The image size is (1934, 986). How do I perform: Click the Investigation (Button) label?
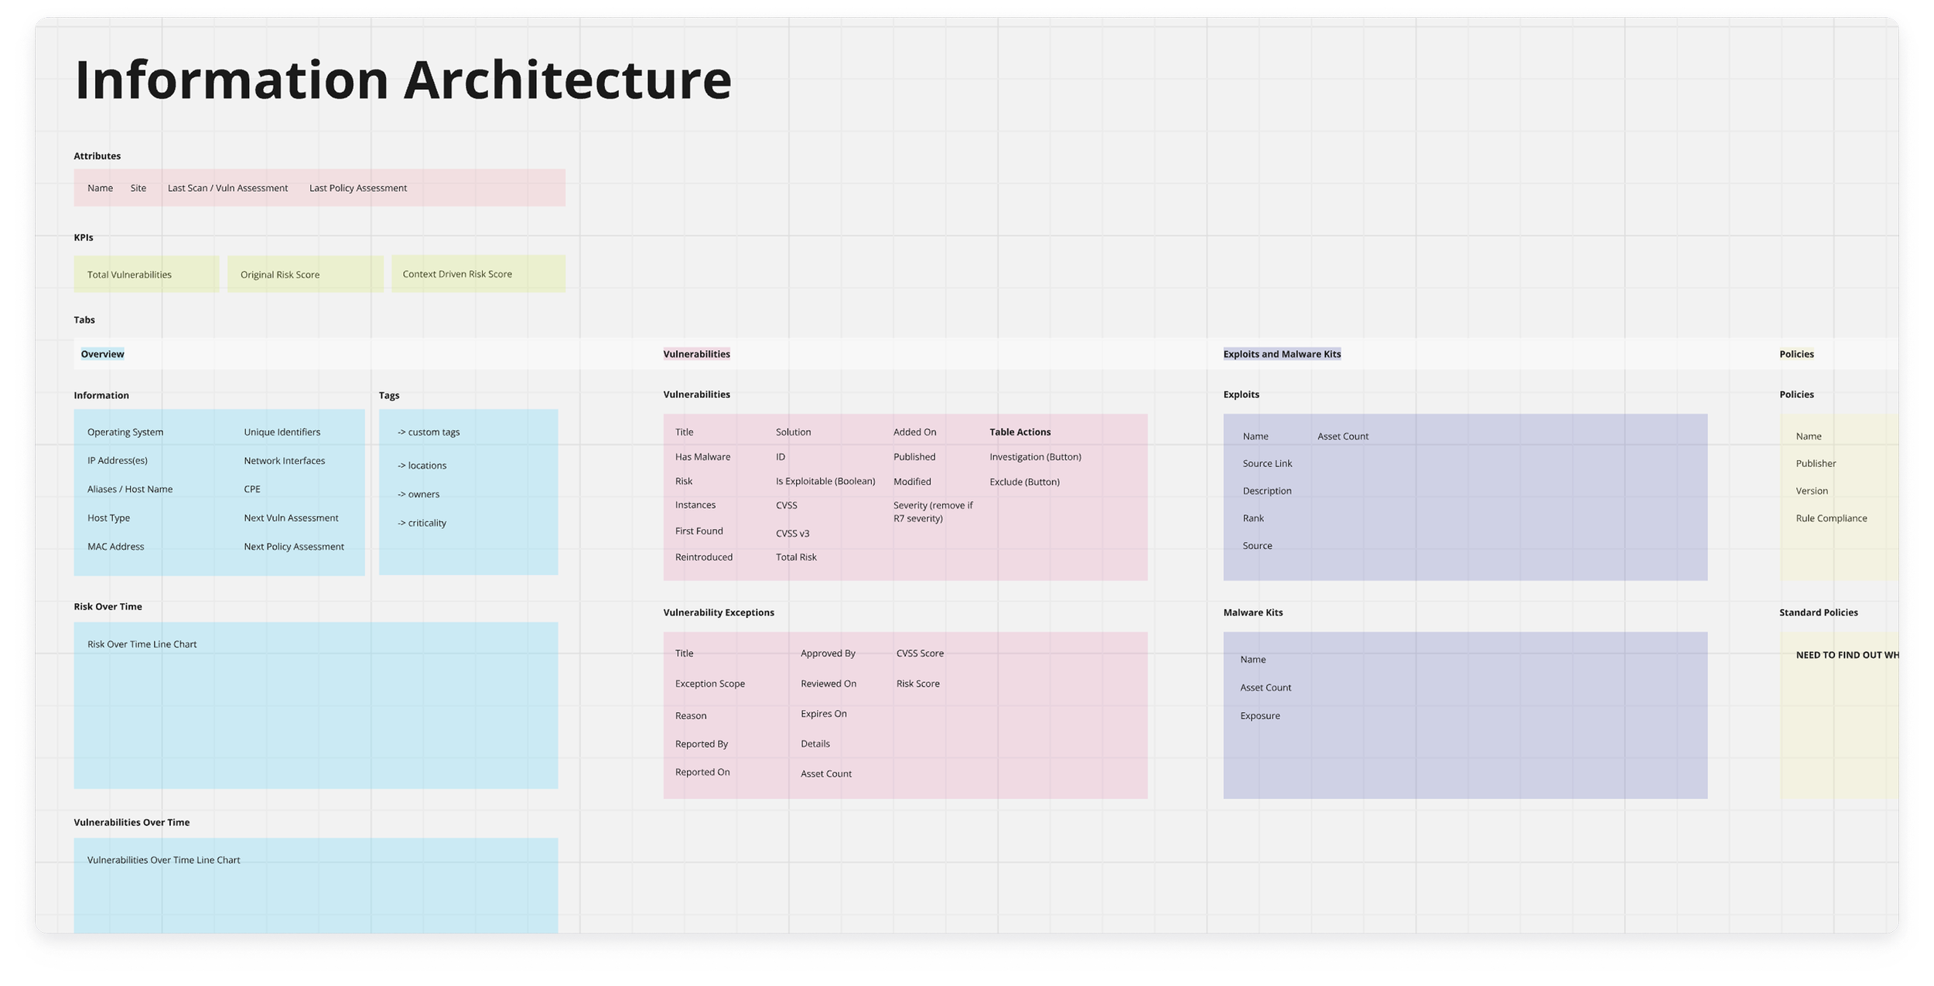[1035, 457]
